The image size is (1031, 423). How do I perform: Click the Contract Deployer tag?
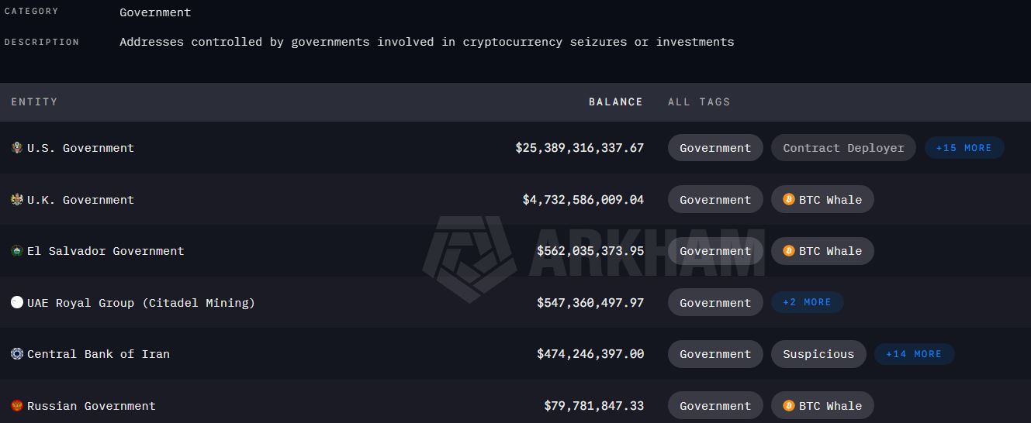(843, 148)
